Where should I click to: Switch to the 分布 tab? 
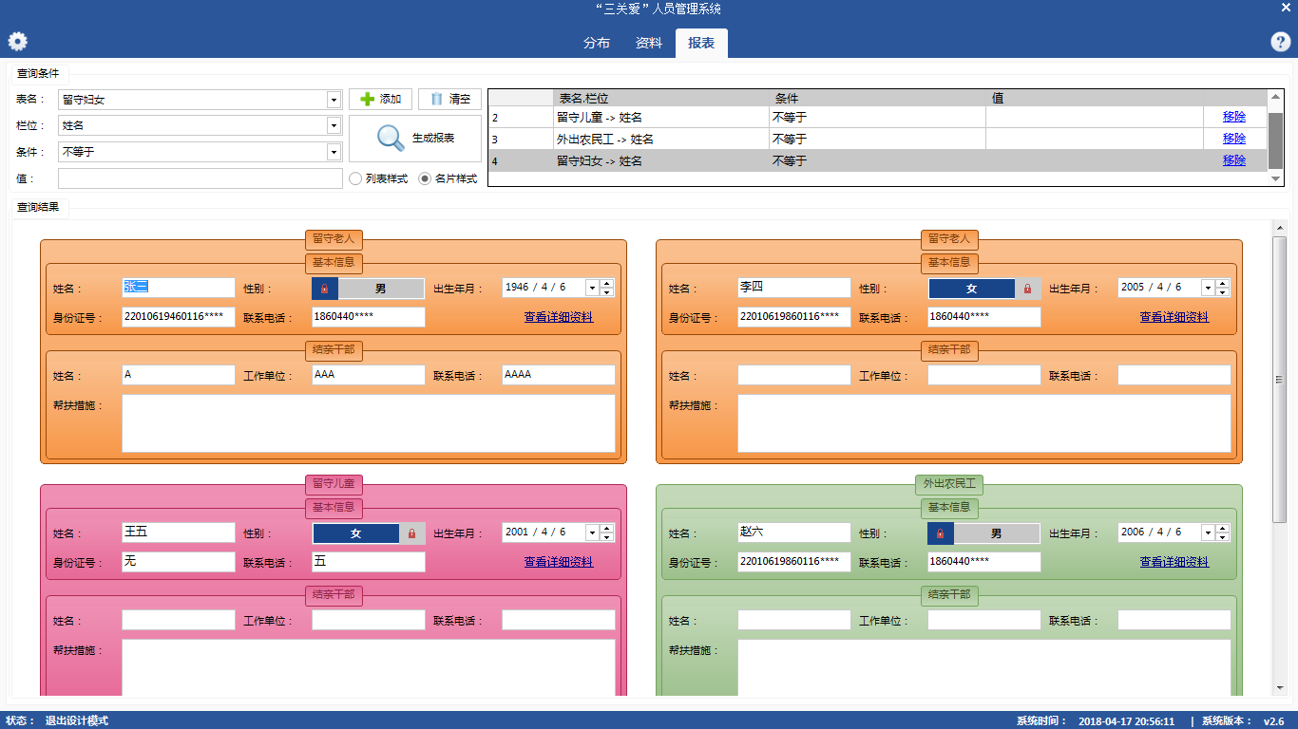point(597,43)
